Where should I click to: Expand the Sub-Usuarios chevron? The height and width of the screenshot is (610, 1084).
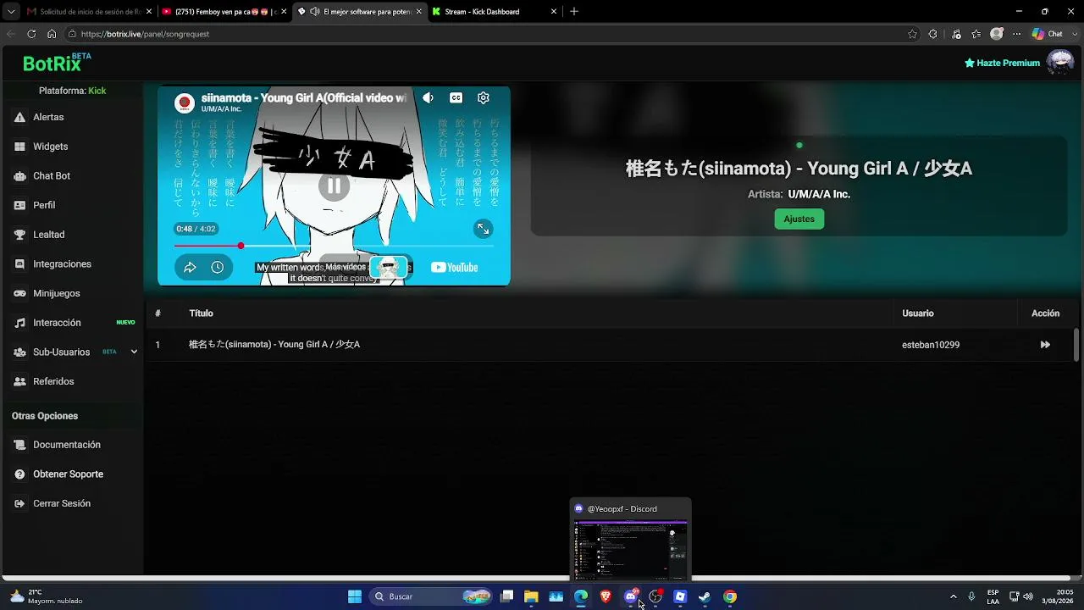click(x=134, y=352)
